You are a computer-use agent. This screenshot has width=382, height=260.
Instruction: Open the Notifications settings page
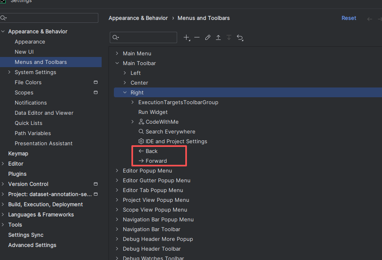pyautogui.click(x=31, y=103)
